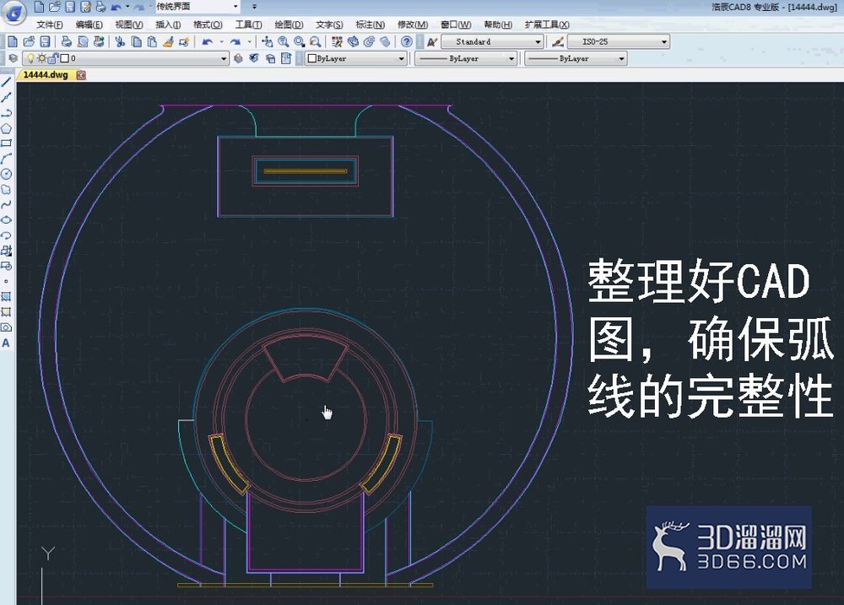Switch to the 14444.dwg drawing tab

click(x=46, y=75)
